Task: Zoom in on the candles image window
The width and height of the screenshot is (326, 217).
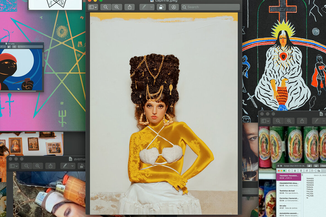Action: (x=289, y=121)
